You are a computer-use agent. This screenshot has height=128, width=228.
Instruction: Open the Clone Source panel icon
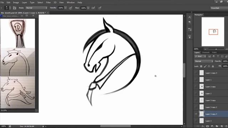[x=190, y=37]
